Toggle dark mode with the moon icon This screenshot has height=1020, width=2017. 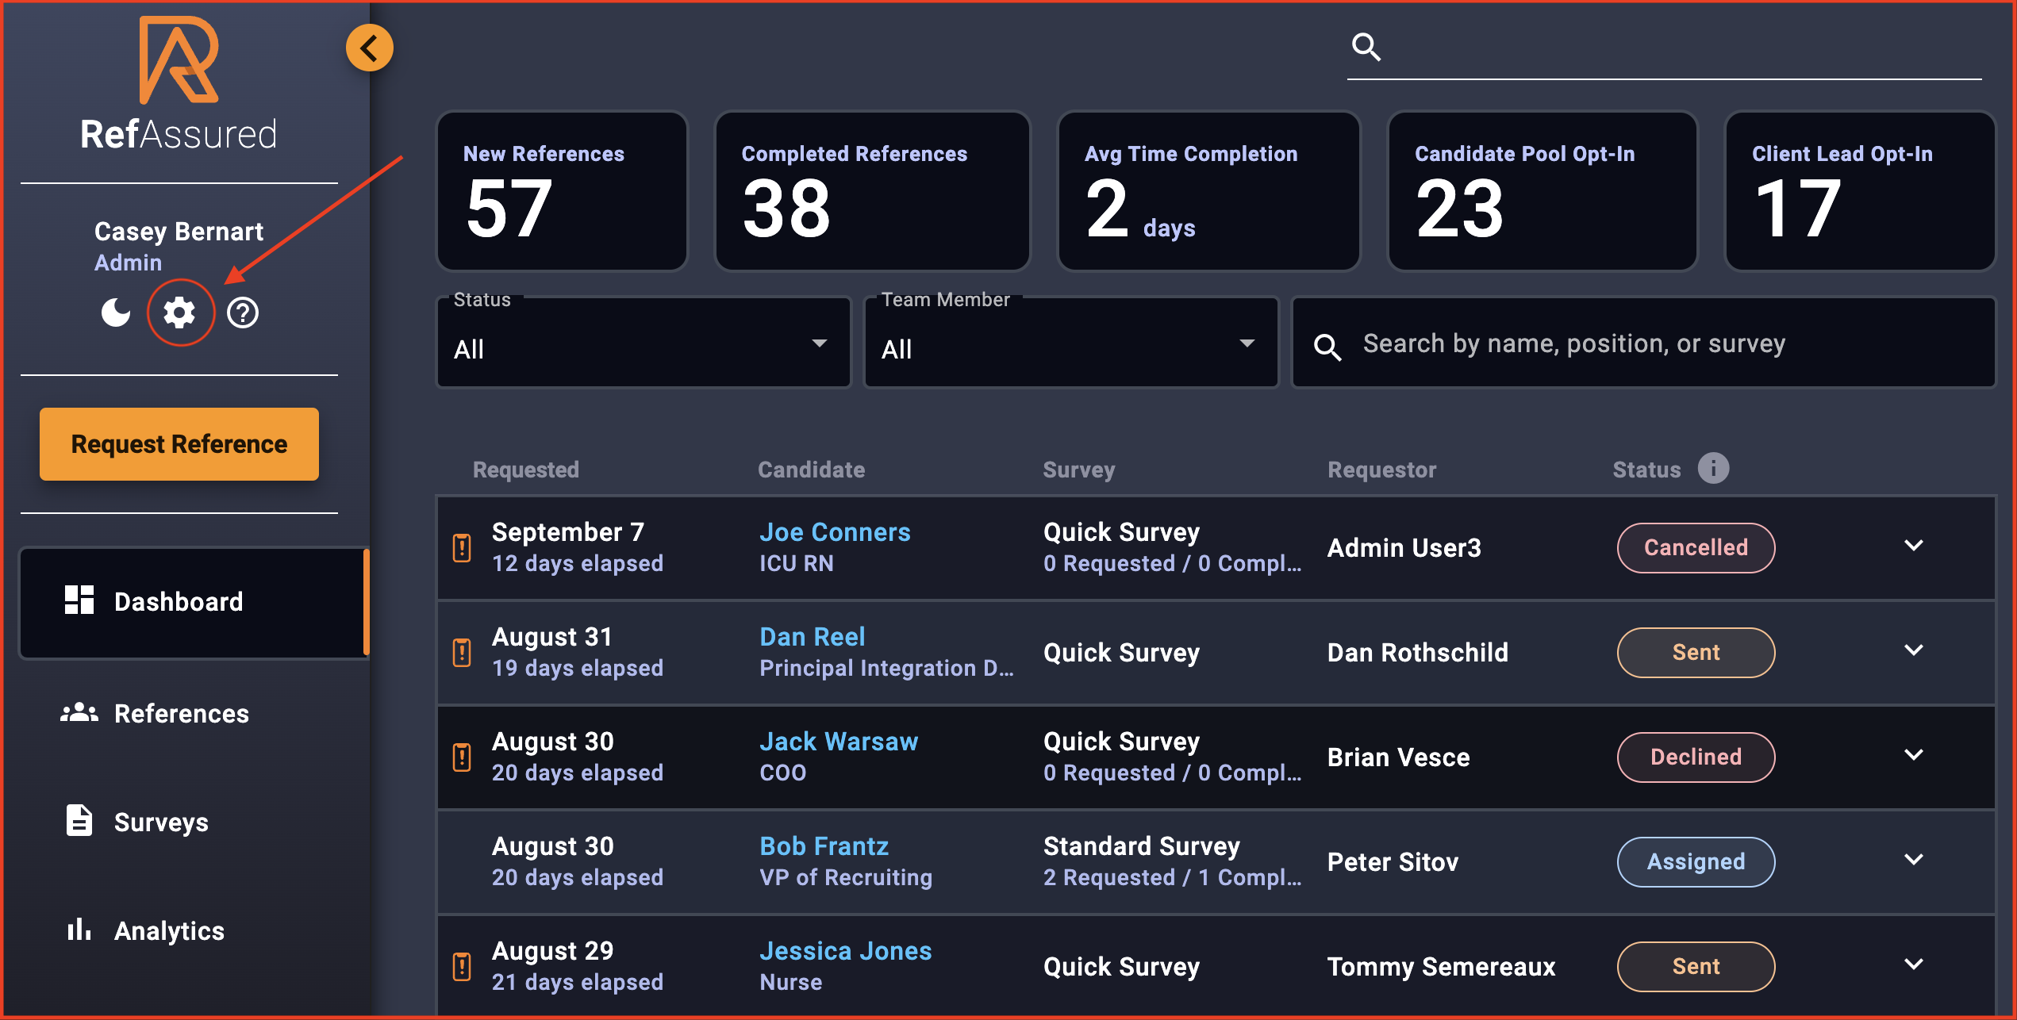click(x=116, y=313)
